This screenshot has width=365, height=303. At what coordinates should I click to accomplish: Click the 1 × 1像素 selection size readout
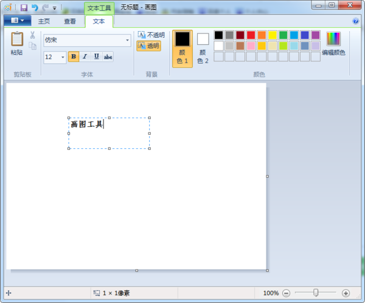click(x=116, y=293)
